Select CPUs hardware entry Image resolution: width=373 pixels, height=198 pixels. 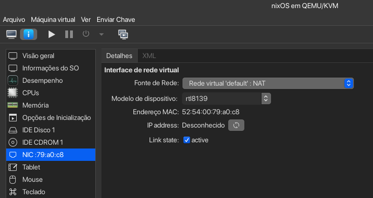pyautogui.click(x=50, y=93)
